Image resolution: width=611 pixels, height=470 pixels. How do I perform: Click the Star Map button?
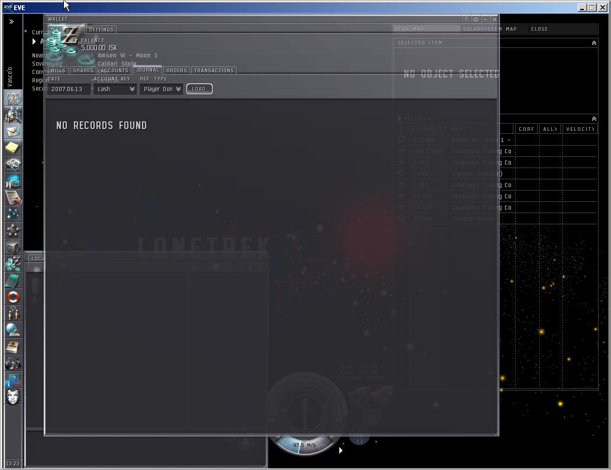coord(426,29)
